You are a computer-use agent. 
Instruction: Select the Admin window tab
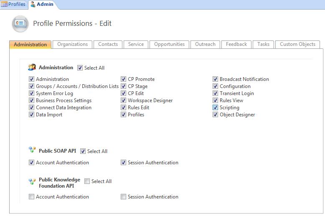pos(41,4)
